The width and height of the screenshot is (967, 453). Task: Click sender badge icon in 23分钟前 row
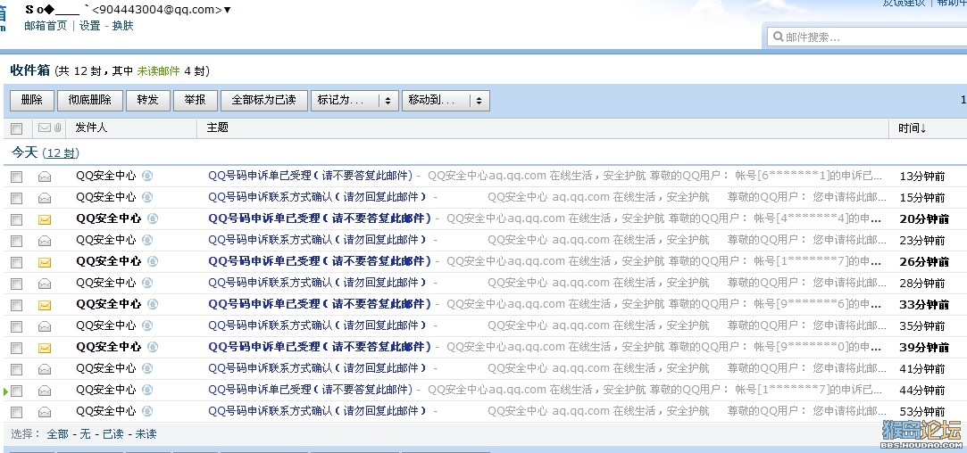[x=146, y=240]
